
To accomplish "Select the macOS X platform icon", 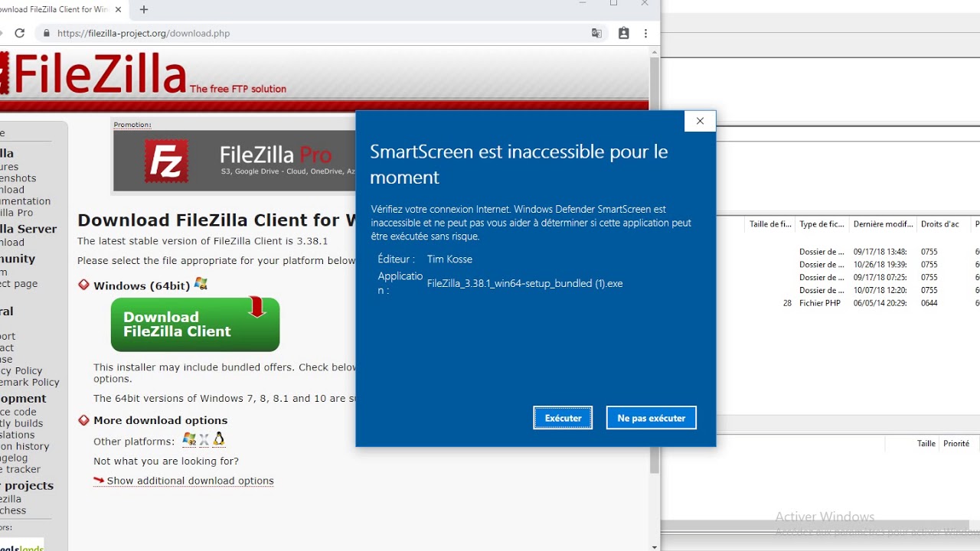I will pyautogui.click(x=204, y=440).
